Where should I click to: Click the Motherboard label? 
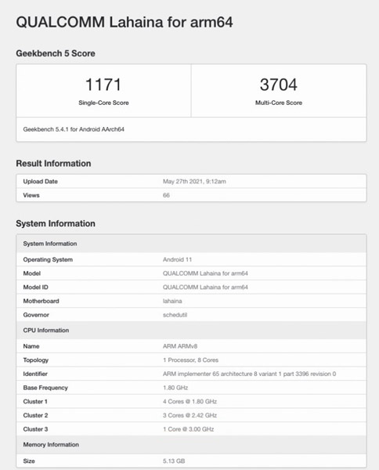tap(41, 301)
